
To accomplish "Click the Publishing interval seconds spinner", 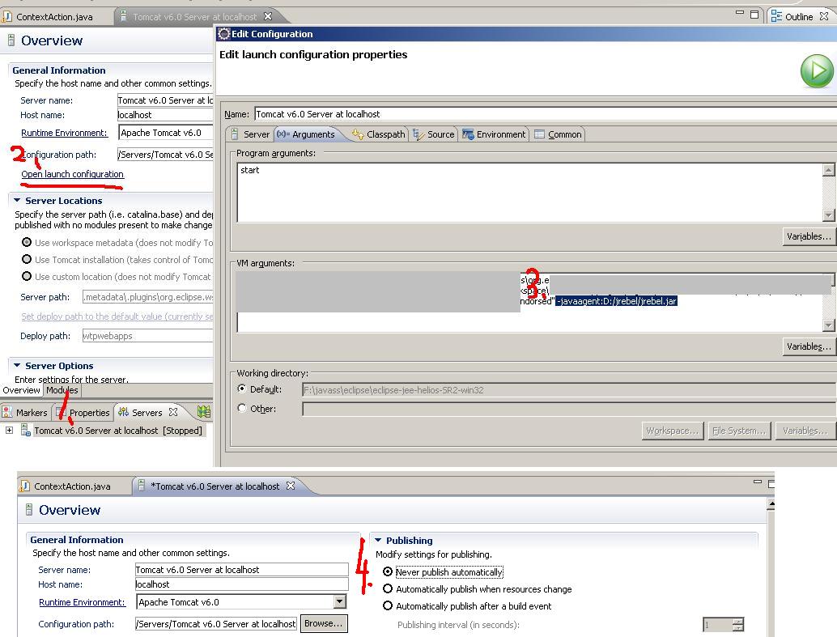I will coord(724,624).
